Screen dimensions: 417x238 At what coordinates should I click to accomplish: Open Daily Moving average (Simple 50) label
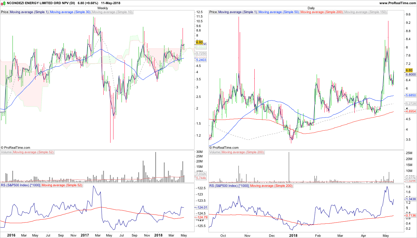pyautogui.click(x=279, y=12)
